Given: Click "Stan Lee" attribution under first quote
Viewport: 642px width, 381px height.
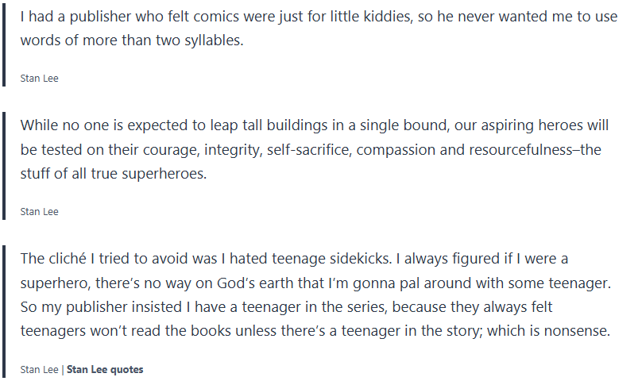Looking at the screenshot, I should click(x=39, y=78).
